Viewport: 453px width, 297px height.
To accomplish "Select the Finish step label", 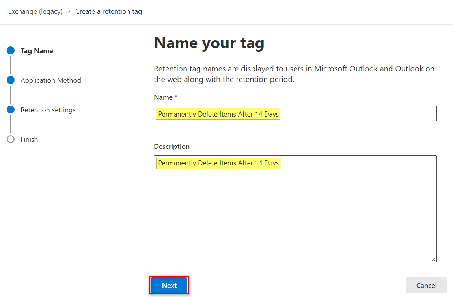I will (x=29, y=139).
